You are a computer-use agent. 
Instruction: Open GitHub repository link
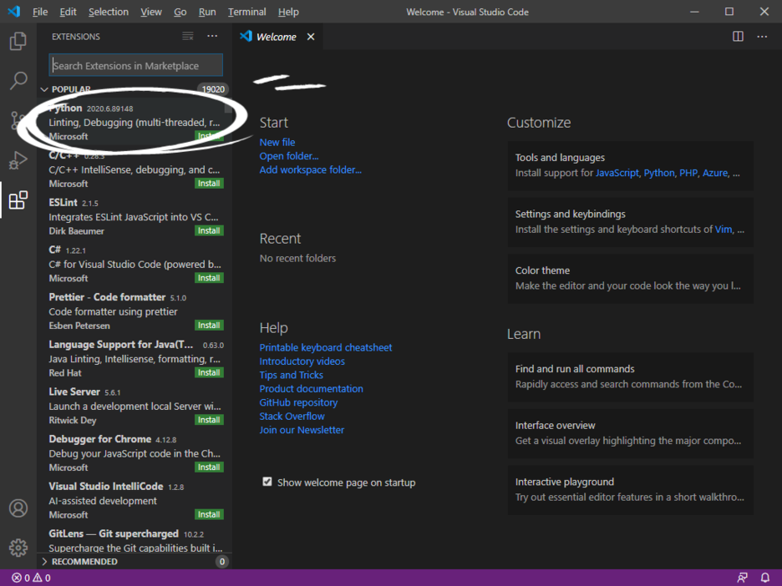(x=298, y=402)
